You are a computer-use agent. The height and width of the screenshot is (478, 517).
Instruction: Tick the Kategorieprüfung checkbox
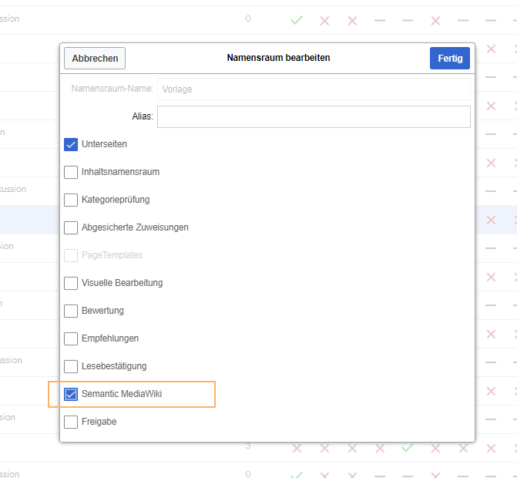coord(71,200)
